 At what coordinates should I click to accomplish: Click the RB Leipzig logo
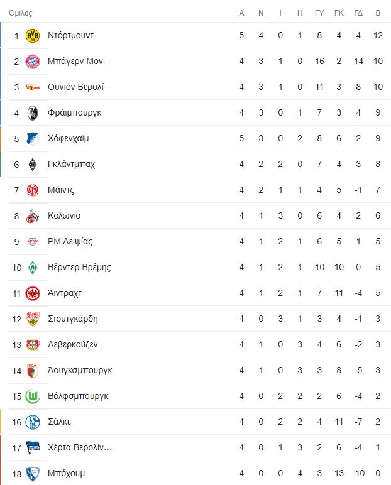tap(33, 242)
